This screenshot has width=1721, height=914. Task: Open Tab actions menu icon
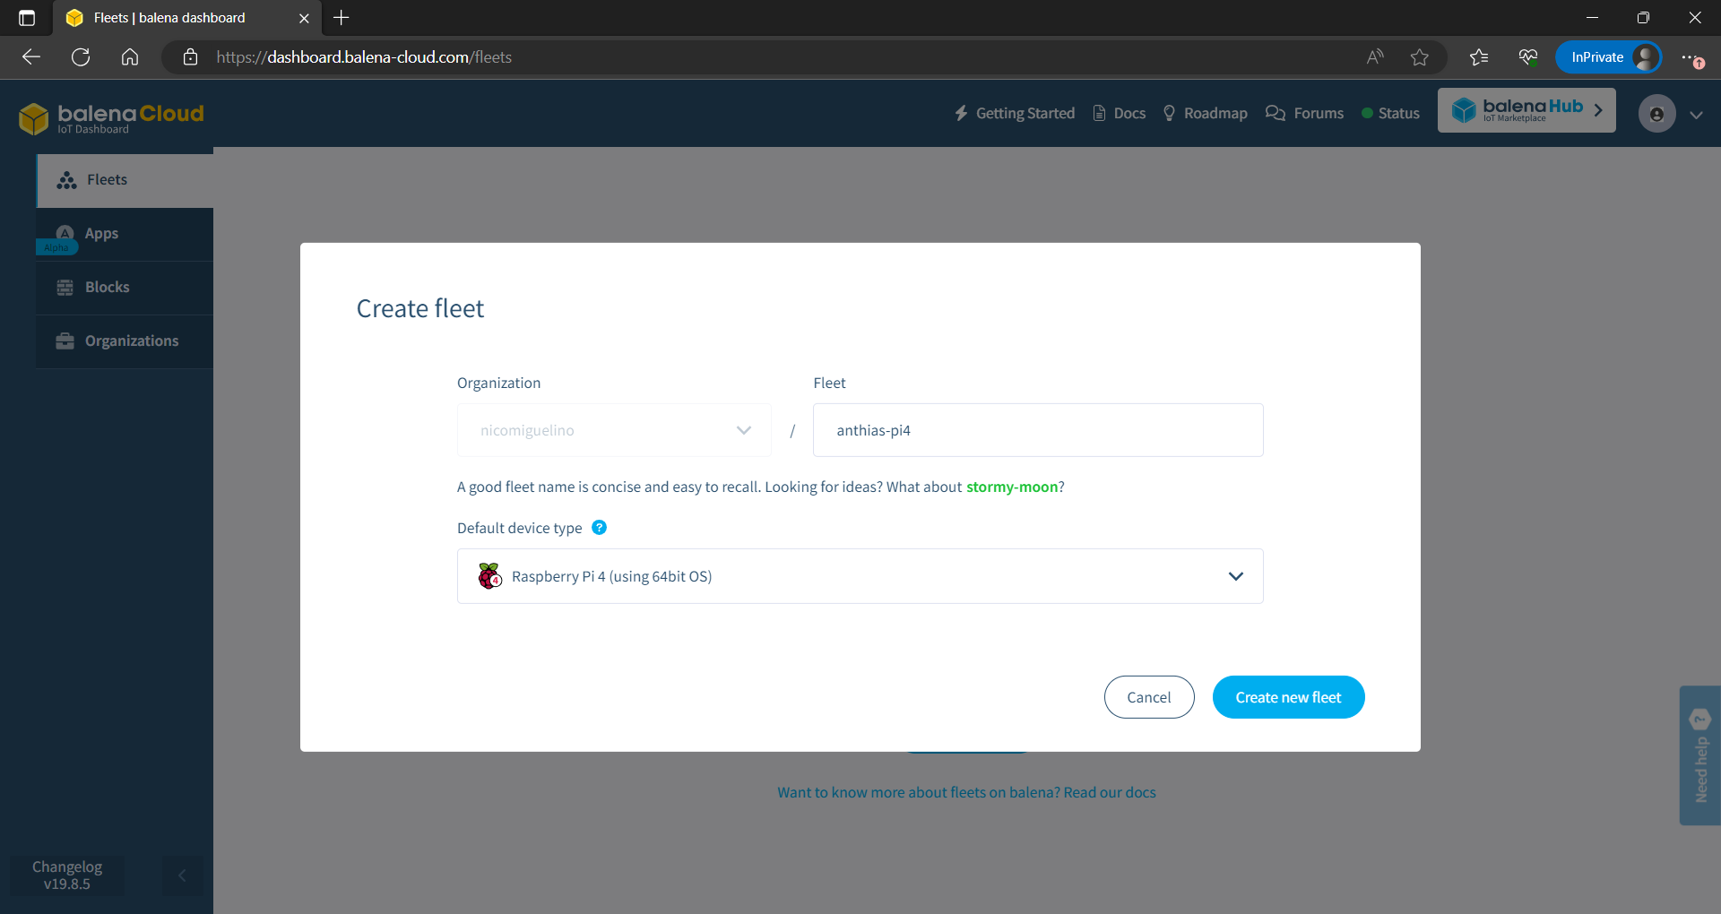(27, 18)
